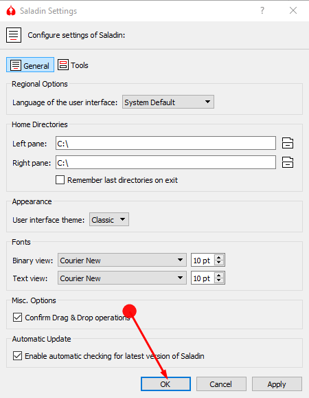Browse folder for Right pane directory
The height and width of the screenshot is (398, 309).
[288, 162]
